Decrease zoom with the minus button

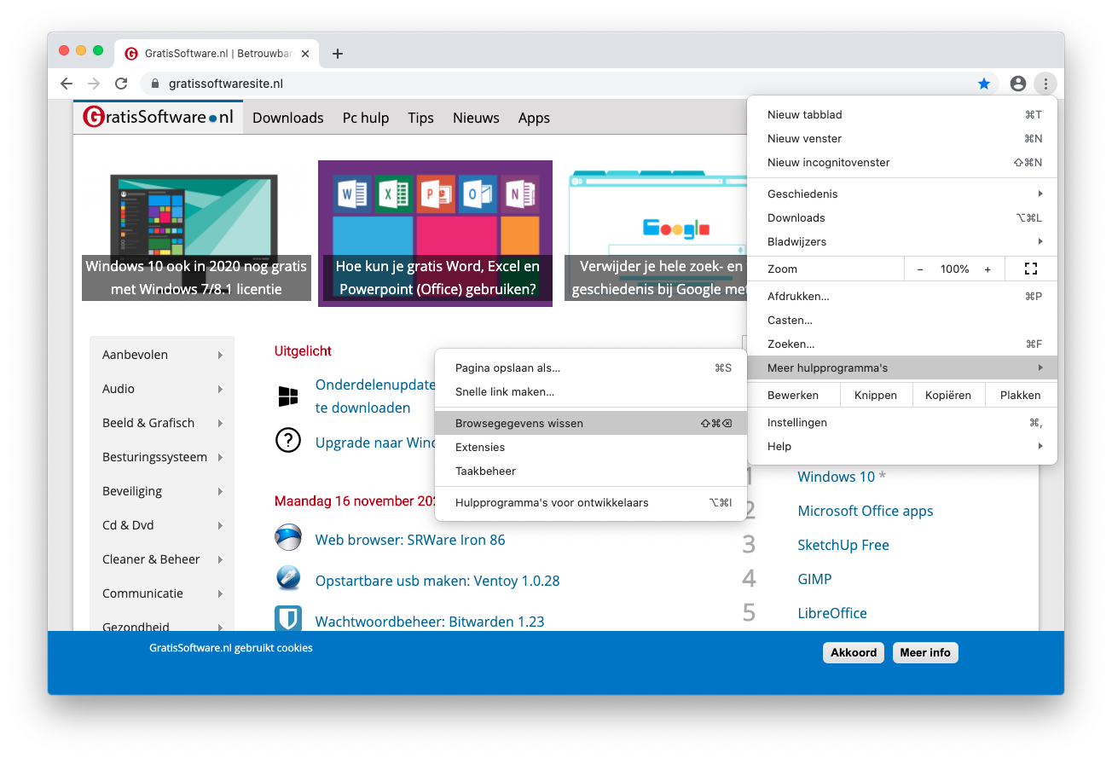[920, 269]
